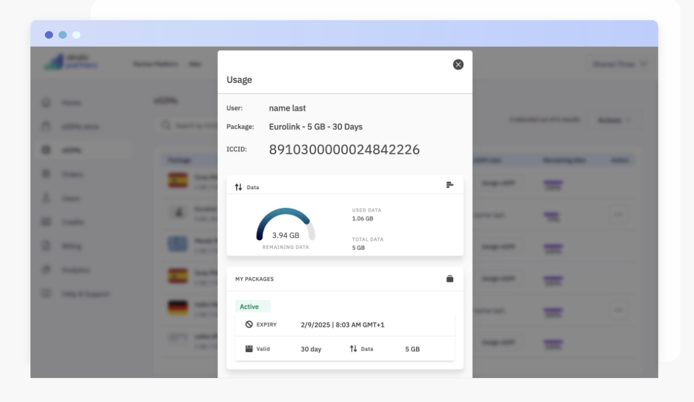Open the ellipsis row menu in the eSIM table

[x=618, y=215]
